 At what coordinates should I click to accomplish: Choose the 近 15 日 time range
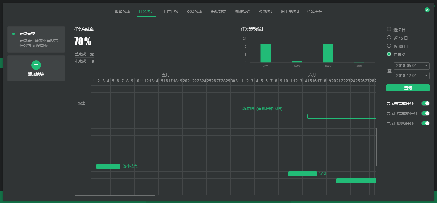(389, 38)
